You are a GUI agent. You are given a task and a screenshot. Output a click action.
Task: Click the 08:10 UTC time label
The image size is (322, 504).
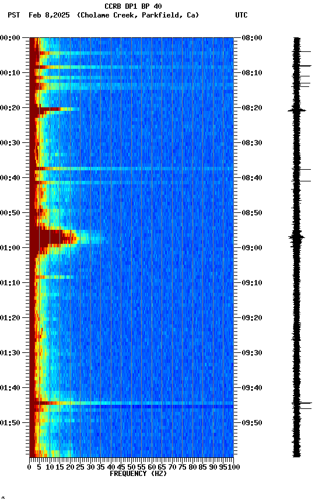click(252, 73)
